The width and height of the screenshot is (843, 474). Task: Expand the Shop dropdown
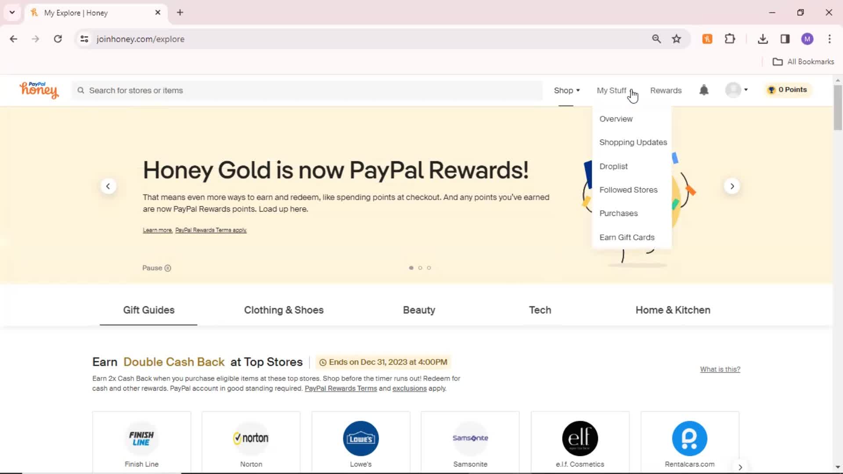pos(566,90)
